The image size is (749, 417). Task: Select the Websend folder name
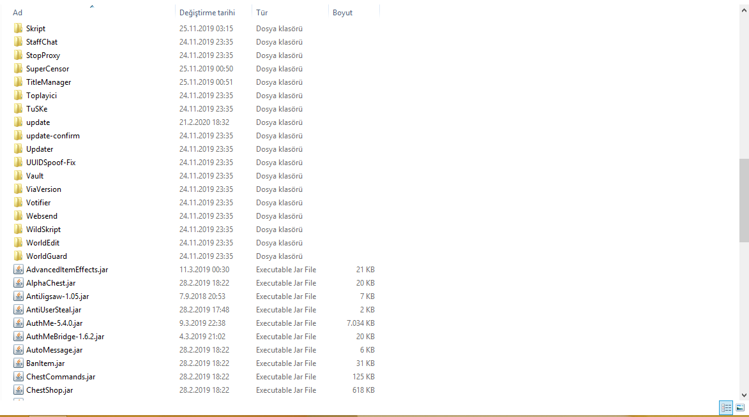click(x=42, y=216)
